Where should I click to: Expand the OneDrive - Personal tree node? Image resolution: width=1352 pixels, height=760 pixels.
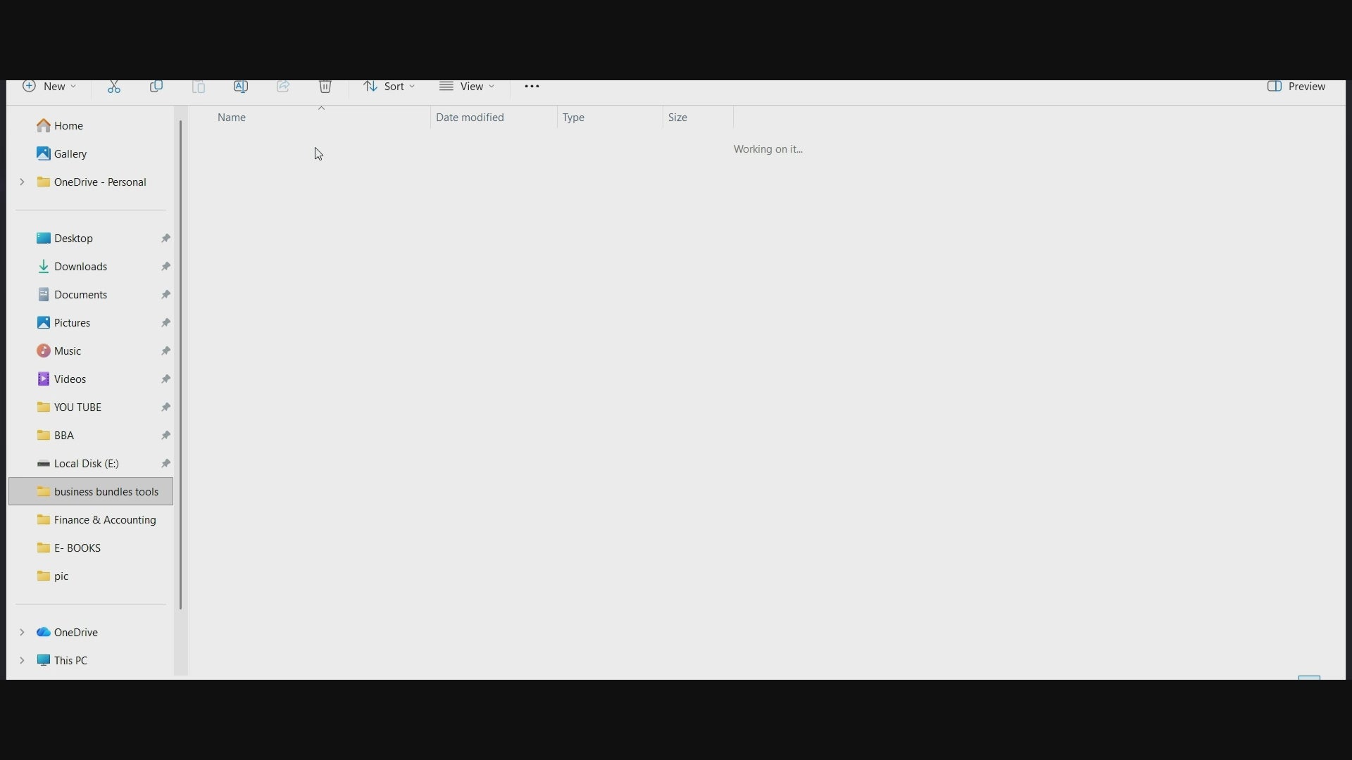[22, 182]
